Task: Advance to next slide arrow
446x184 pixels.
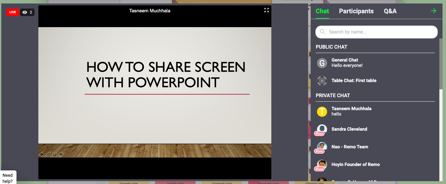Action: (x=61, y=154)
